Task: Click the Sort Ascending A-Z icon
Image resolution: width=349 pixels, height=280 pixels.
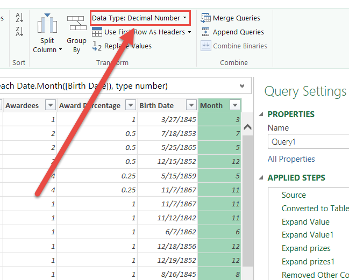Action: coord(19,18)
